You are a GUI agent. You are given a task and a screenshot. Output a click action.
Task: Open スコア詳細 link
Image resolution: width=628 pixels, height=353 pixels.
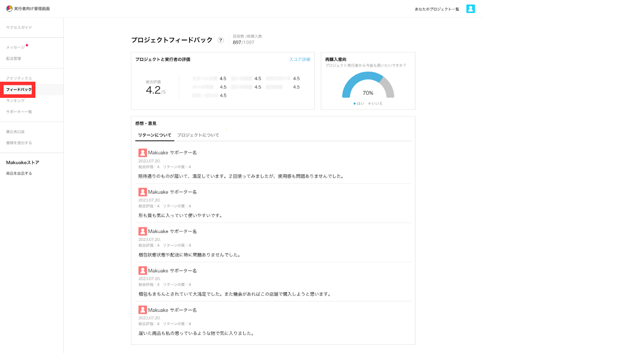click(299, 60)
